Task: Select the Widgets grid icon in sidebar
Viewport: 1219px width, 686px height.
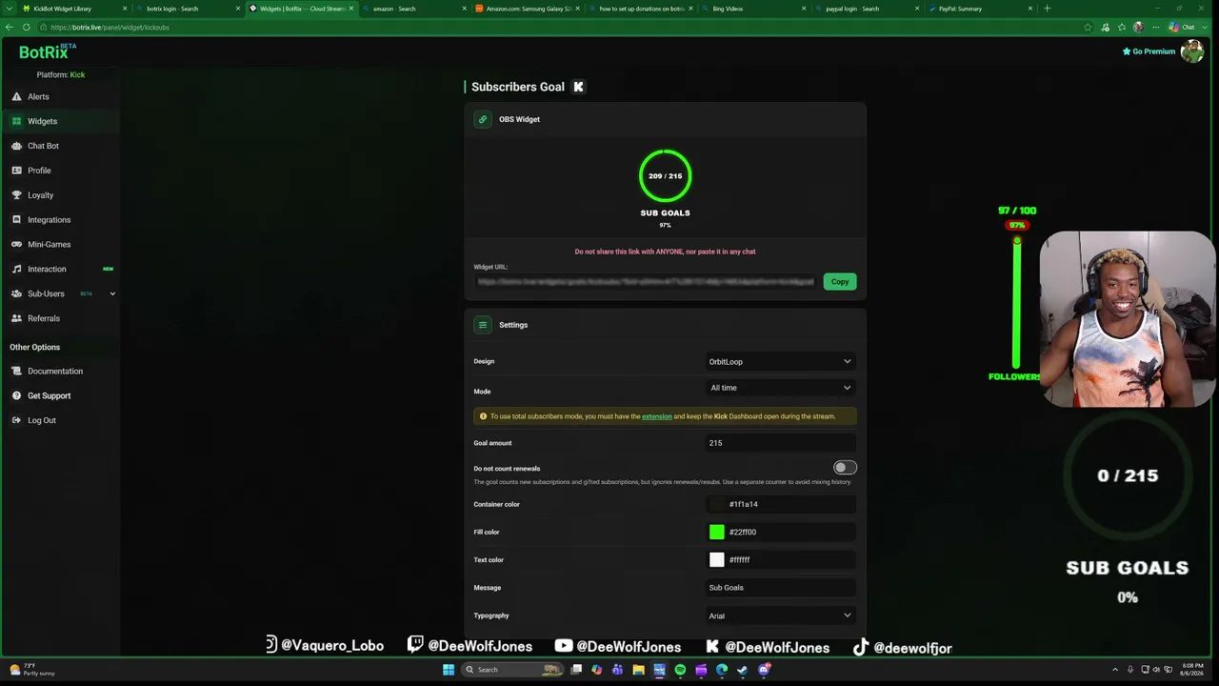Action: 16,121
